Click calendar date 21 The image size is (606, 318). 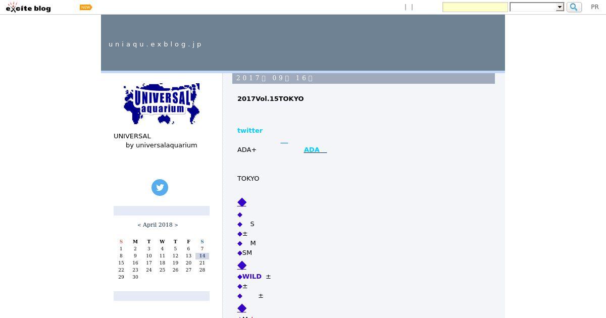202,262
